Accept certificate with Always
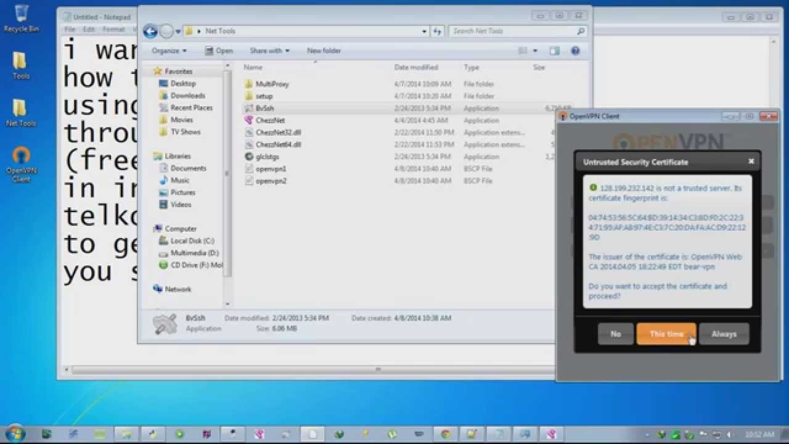789x444 pixels. tap(724, 334)
